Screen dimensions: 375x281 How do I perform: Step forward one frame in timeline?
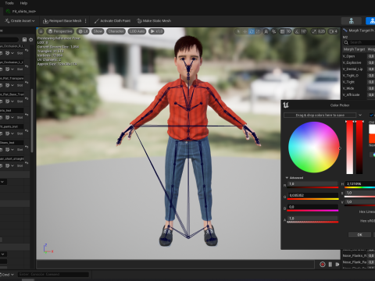[337, 265]
